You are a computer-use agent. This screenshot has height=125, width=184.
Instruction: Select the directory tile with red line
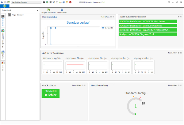(75, 67)
